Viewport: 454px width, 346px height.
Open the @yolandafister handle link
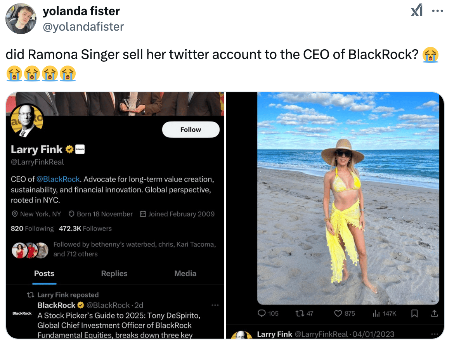[83, 26]
